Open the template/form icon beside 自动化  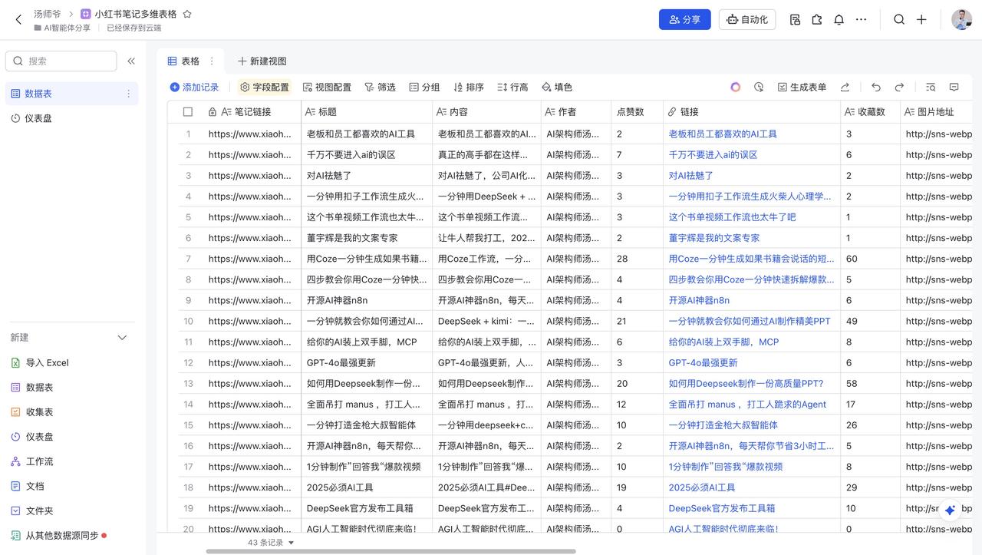tap(795, 20)
